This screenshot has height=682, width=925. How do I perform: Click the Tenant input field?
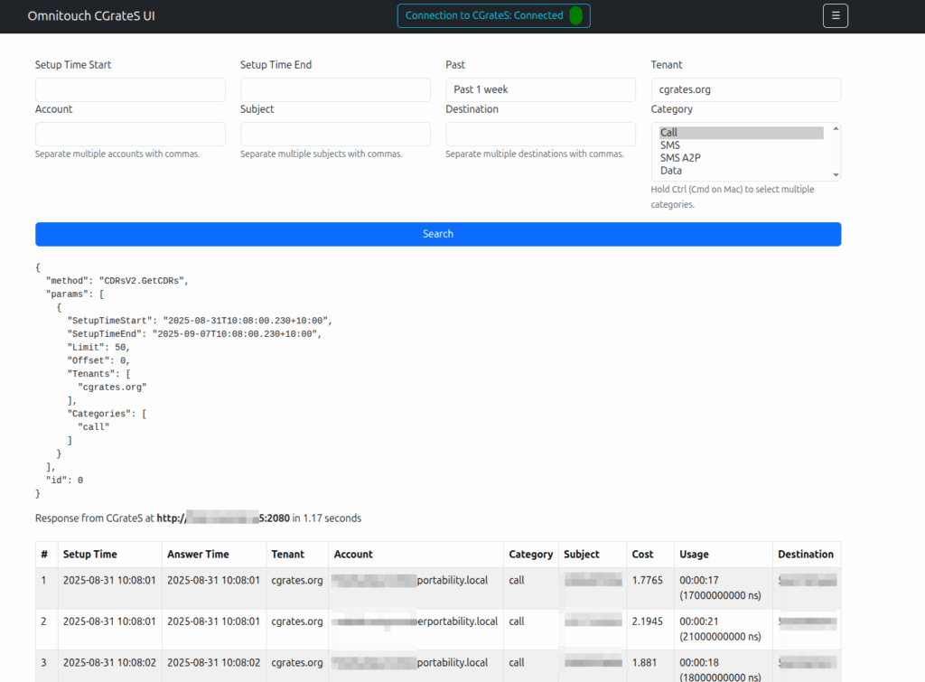[x=745, y=89]
